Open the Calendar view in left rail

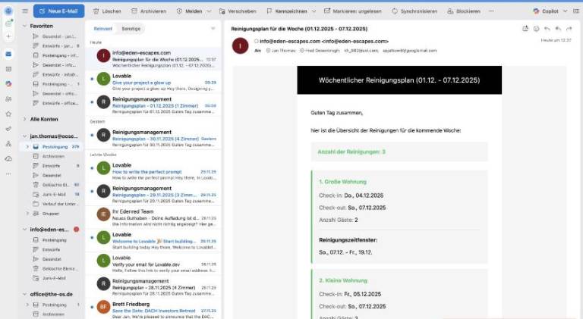pos(8,69)
